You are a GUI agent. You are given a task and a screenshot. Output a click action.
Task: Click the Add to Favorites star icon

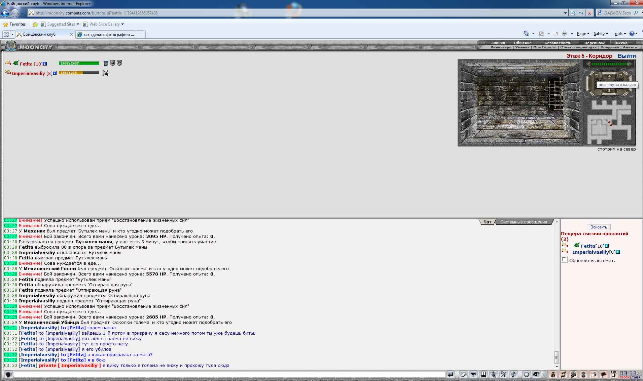pyautogui.click(x=35, y=24)
